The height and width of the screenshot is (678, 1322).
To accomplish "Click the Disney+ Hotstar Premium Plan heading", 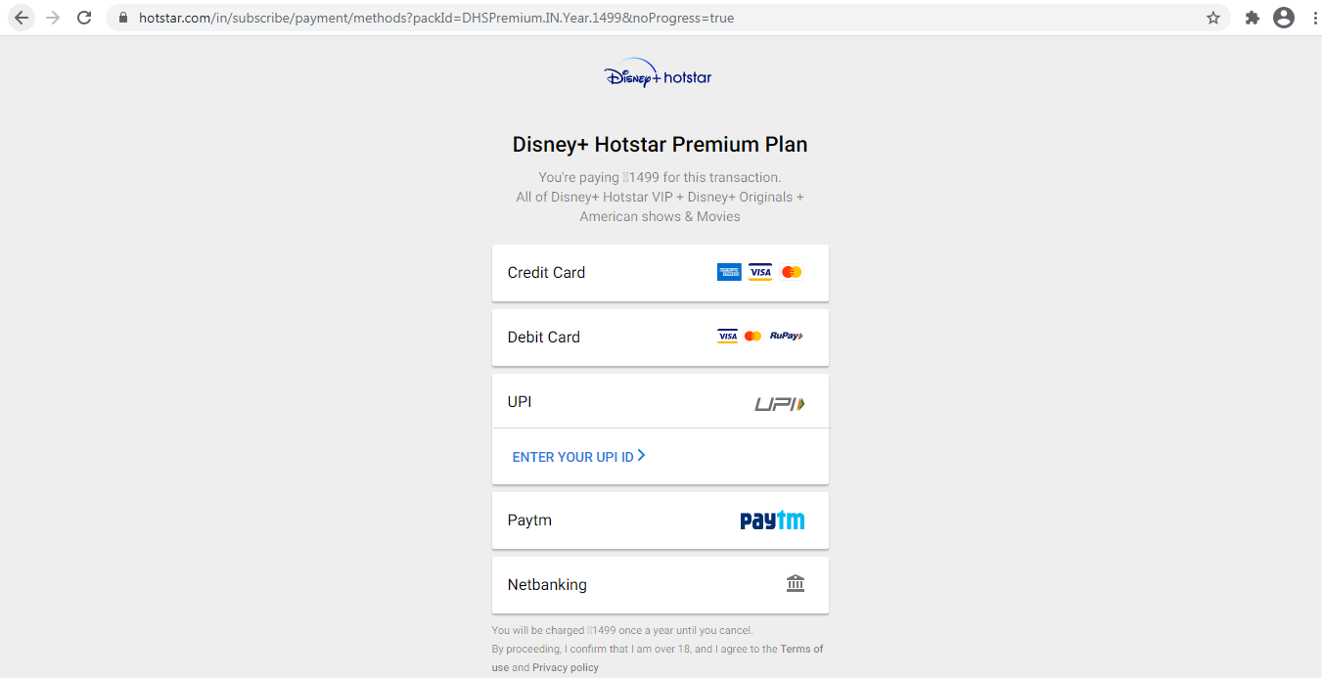I will (x=661, y=145).
